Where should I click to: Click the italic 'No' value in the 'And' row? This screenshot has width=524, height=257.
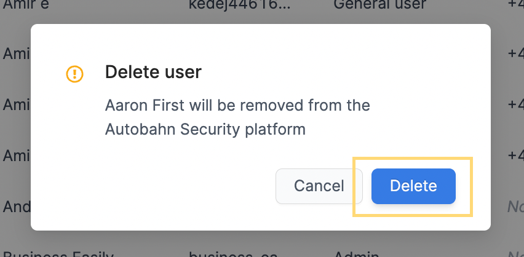515,207
